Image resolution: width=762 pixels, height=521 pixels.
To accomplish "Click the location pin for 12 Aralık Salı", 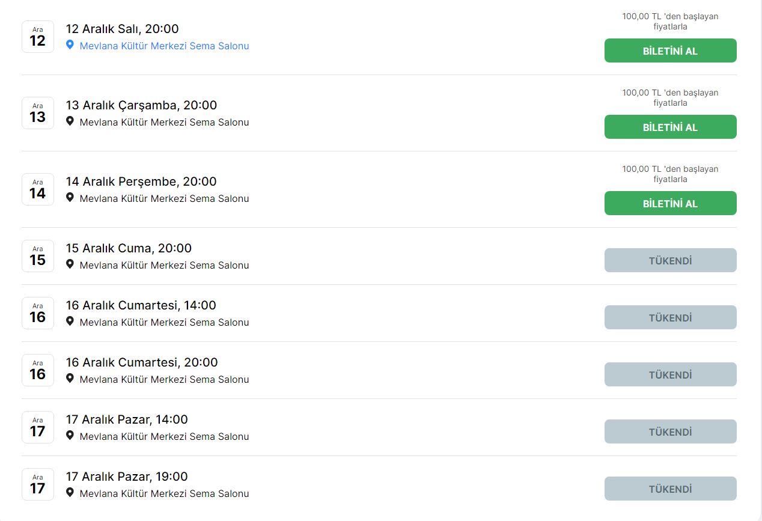I will [x=70, y=45].
